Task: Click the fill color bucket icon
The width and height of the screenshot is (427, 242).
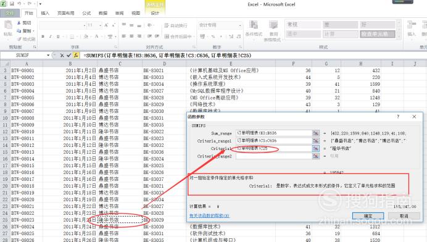Action: point(86,36)
